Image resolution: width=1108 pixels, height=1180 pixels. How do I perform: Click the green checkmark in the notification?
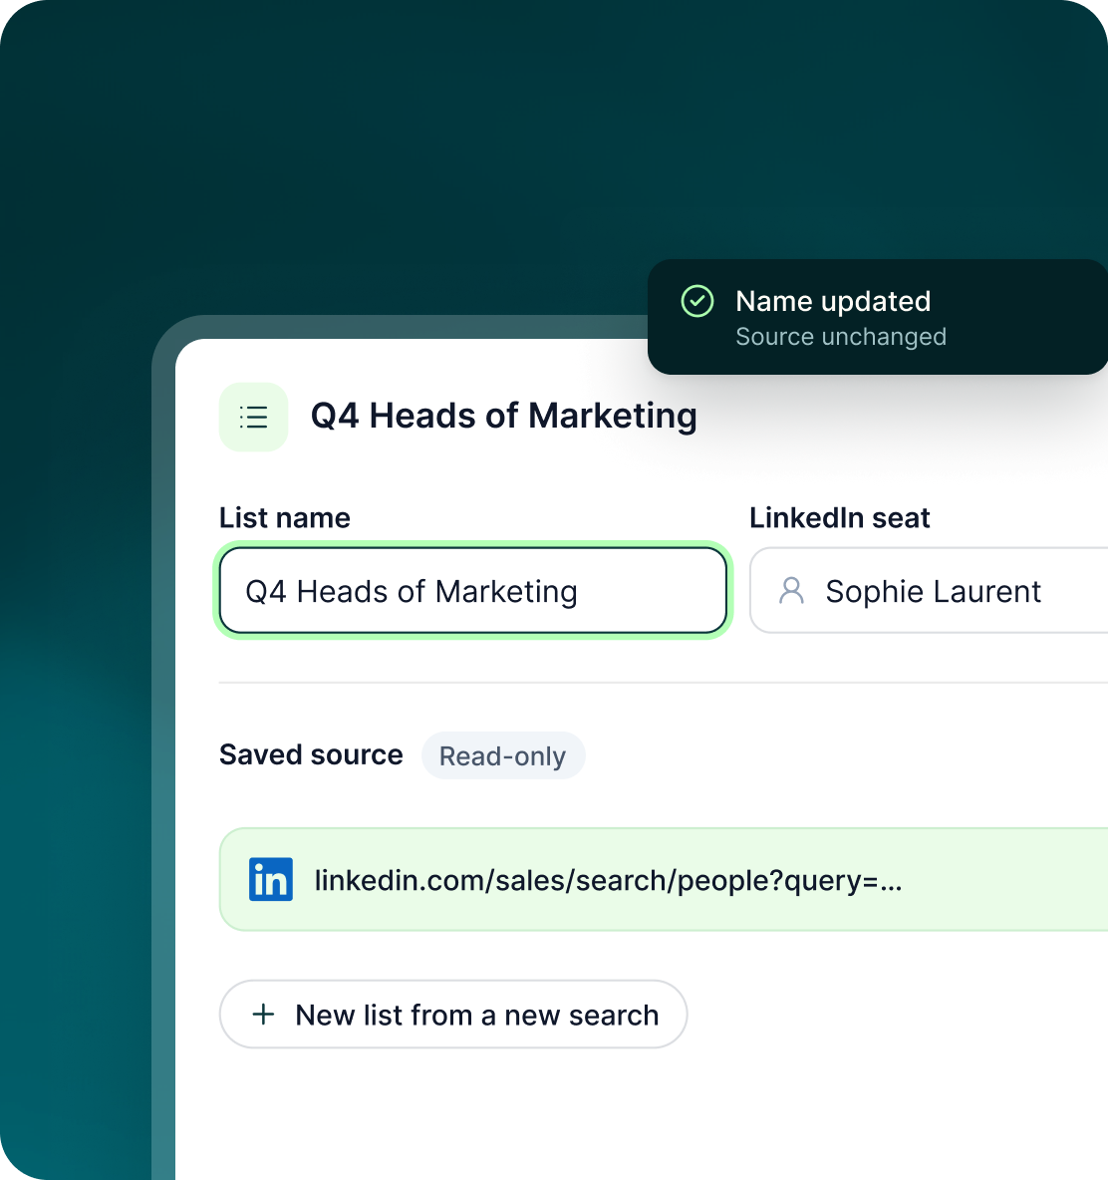[697, 302]
